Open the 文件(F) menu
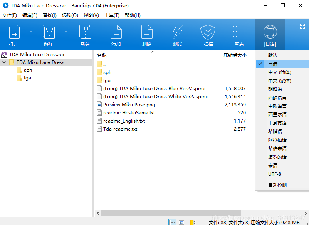The height and width of the screenshot is (225, 309). click(x=10, y=15)
